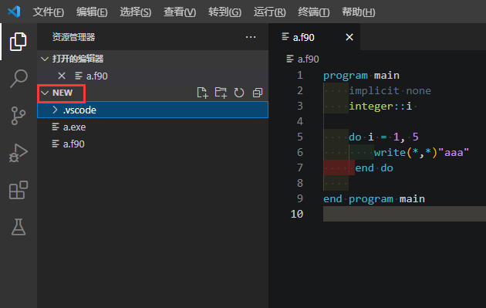Create a new folder in NEW folder
The height and width of the screenshot is (308, 486).
point(221,93)
